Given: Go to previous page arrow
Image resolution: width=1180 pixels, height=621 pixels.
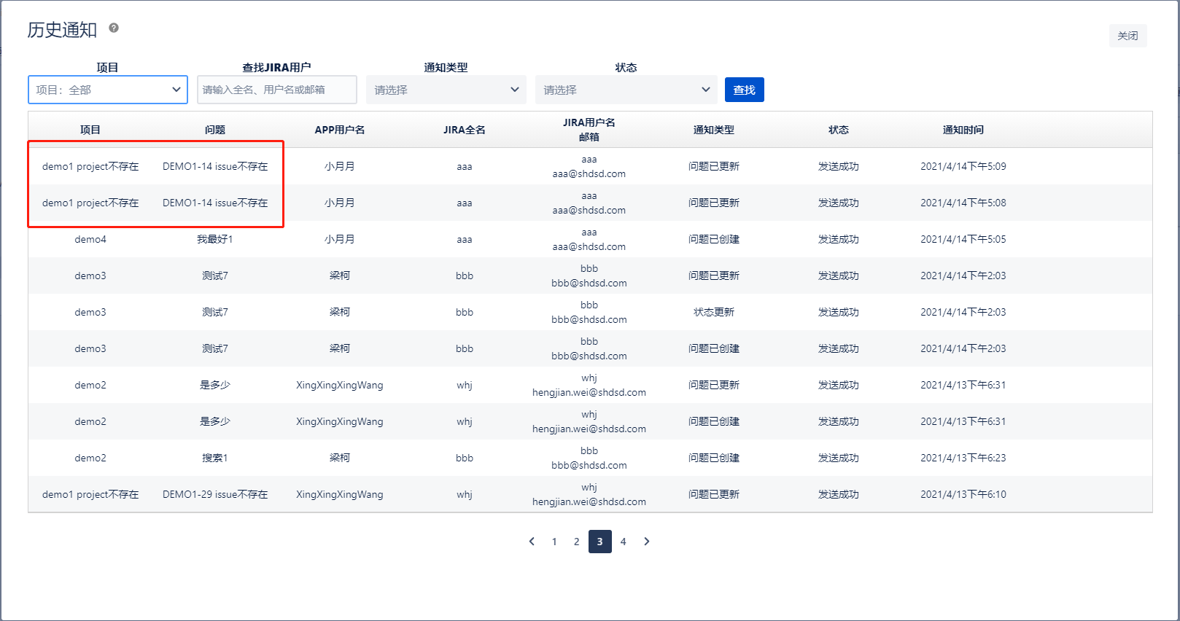Looking at the screenshot, I should 532,542.
